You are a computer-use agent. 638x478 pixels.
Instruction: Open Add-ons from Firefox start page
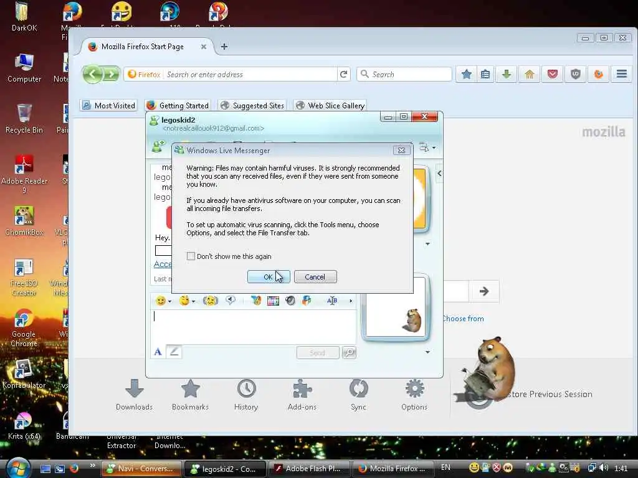[302, 395]
